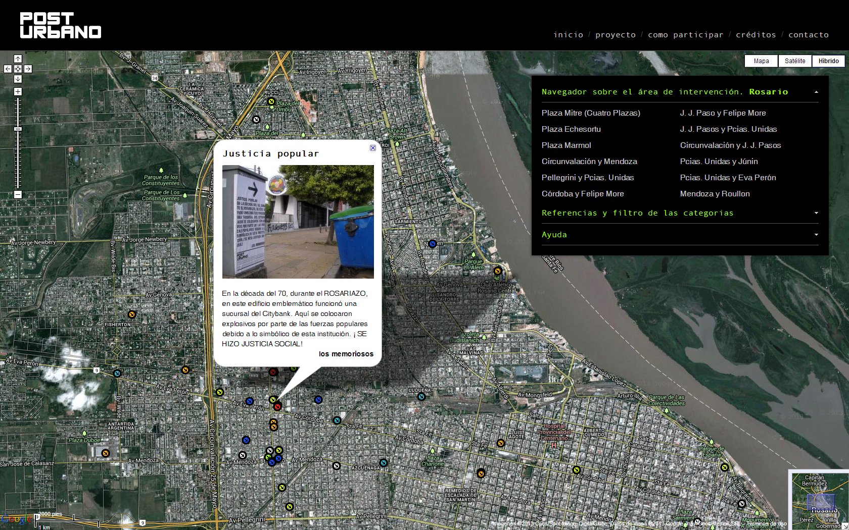The width and height of the screenshot is (849, 530).
Task: Click the pan down arrow on map
Action: [x=18, y=79]
